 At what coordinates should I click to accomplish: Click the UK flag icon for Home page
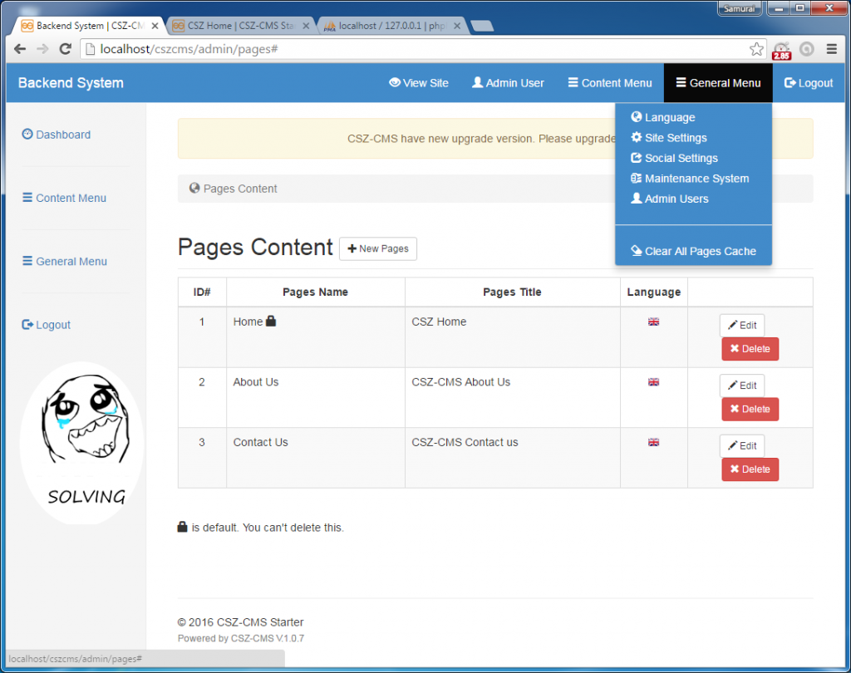point(654,322)
